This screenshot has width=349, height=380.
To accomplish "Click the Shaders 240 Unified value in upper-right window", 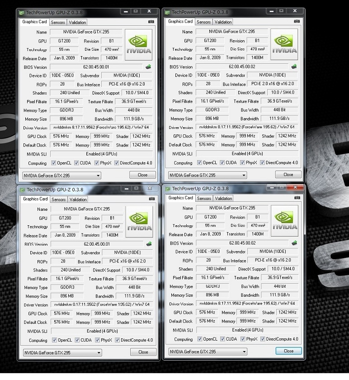I will (x=216, y=92).
